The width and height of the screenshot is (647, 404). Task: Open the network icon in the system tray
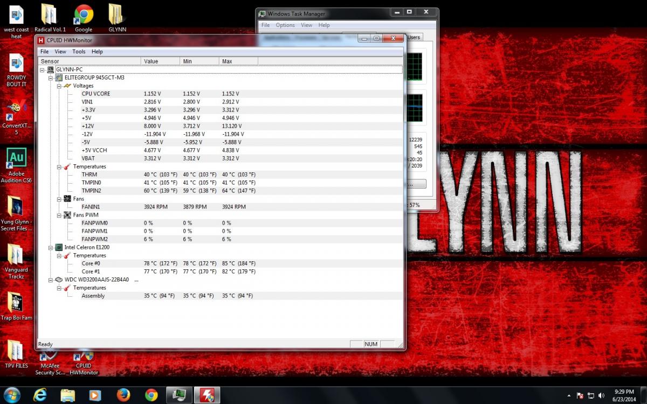coord(591,395)
